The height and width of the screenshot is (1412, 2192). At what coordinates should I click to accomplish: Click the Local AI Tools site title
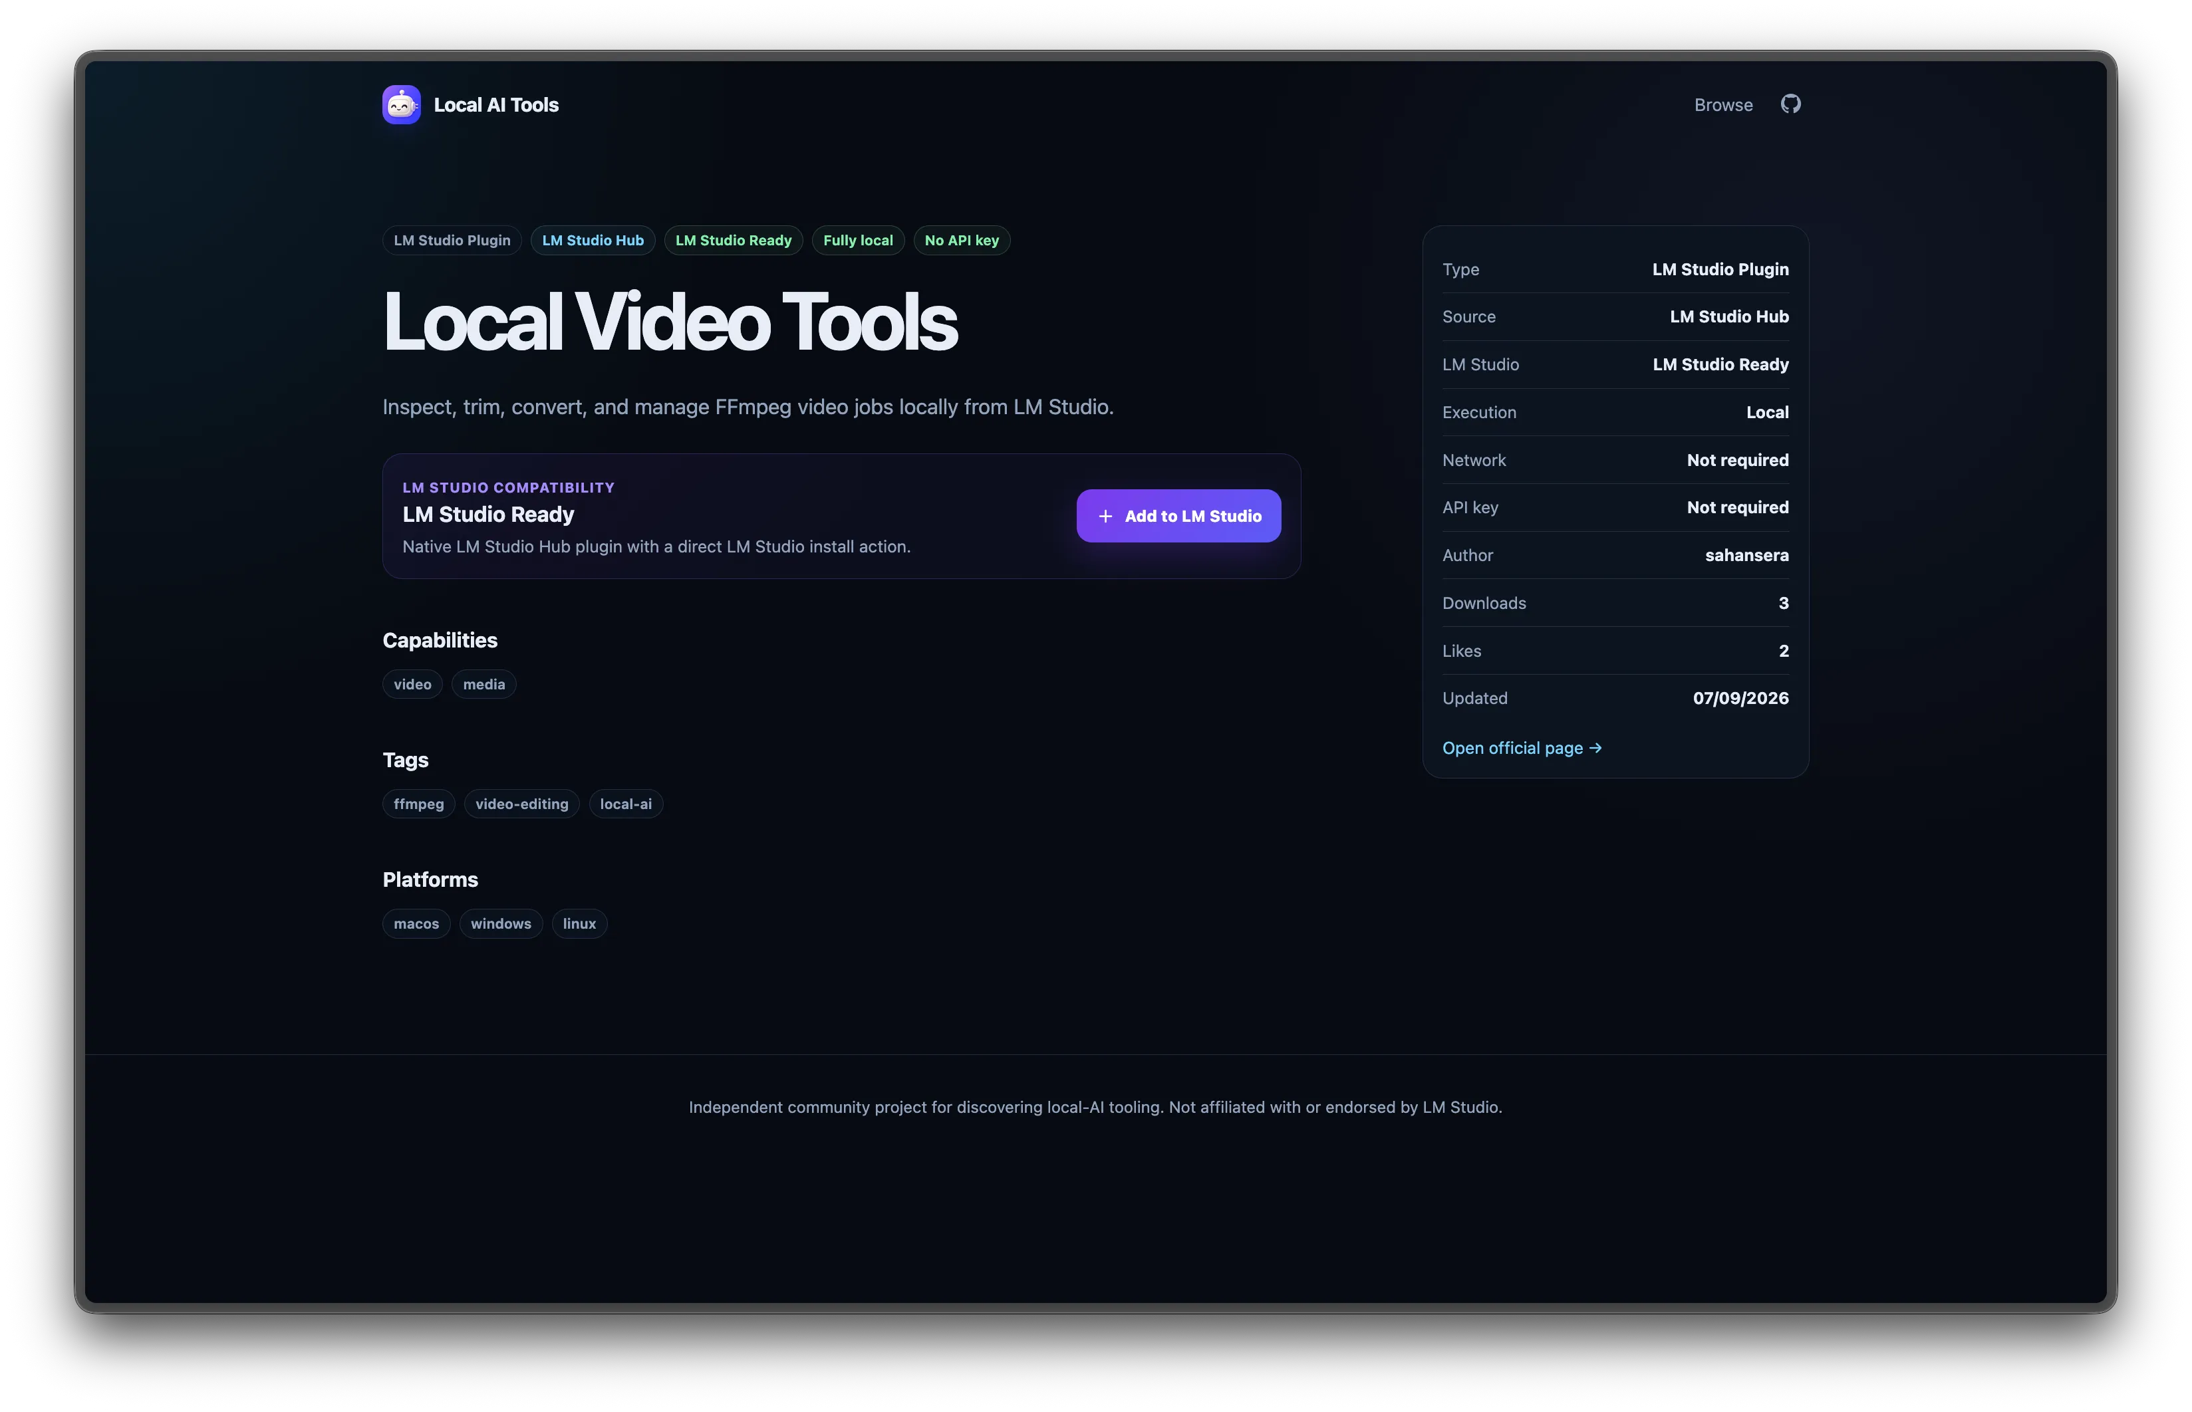click(x=495, y=104)
